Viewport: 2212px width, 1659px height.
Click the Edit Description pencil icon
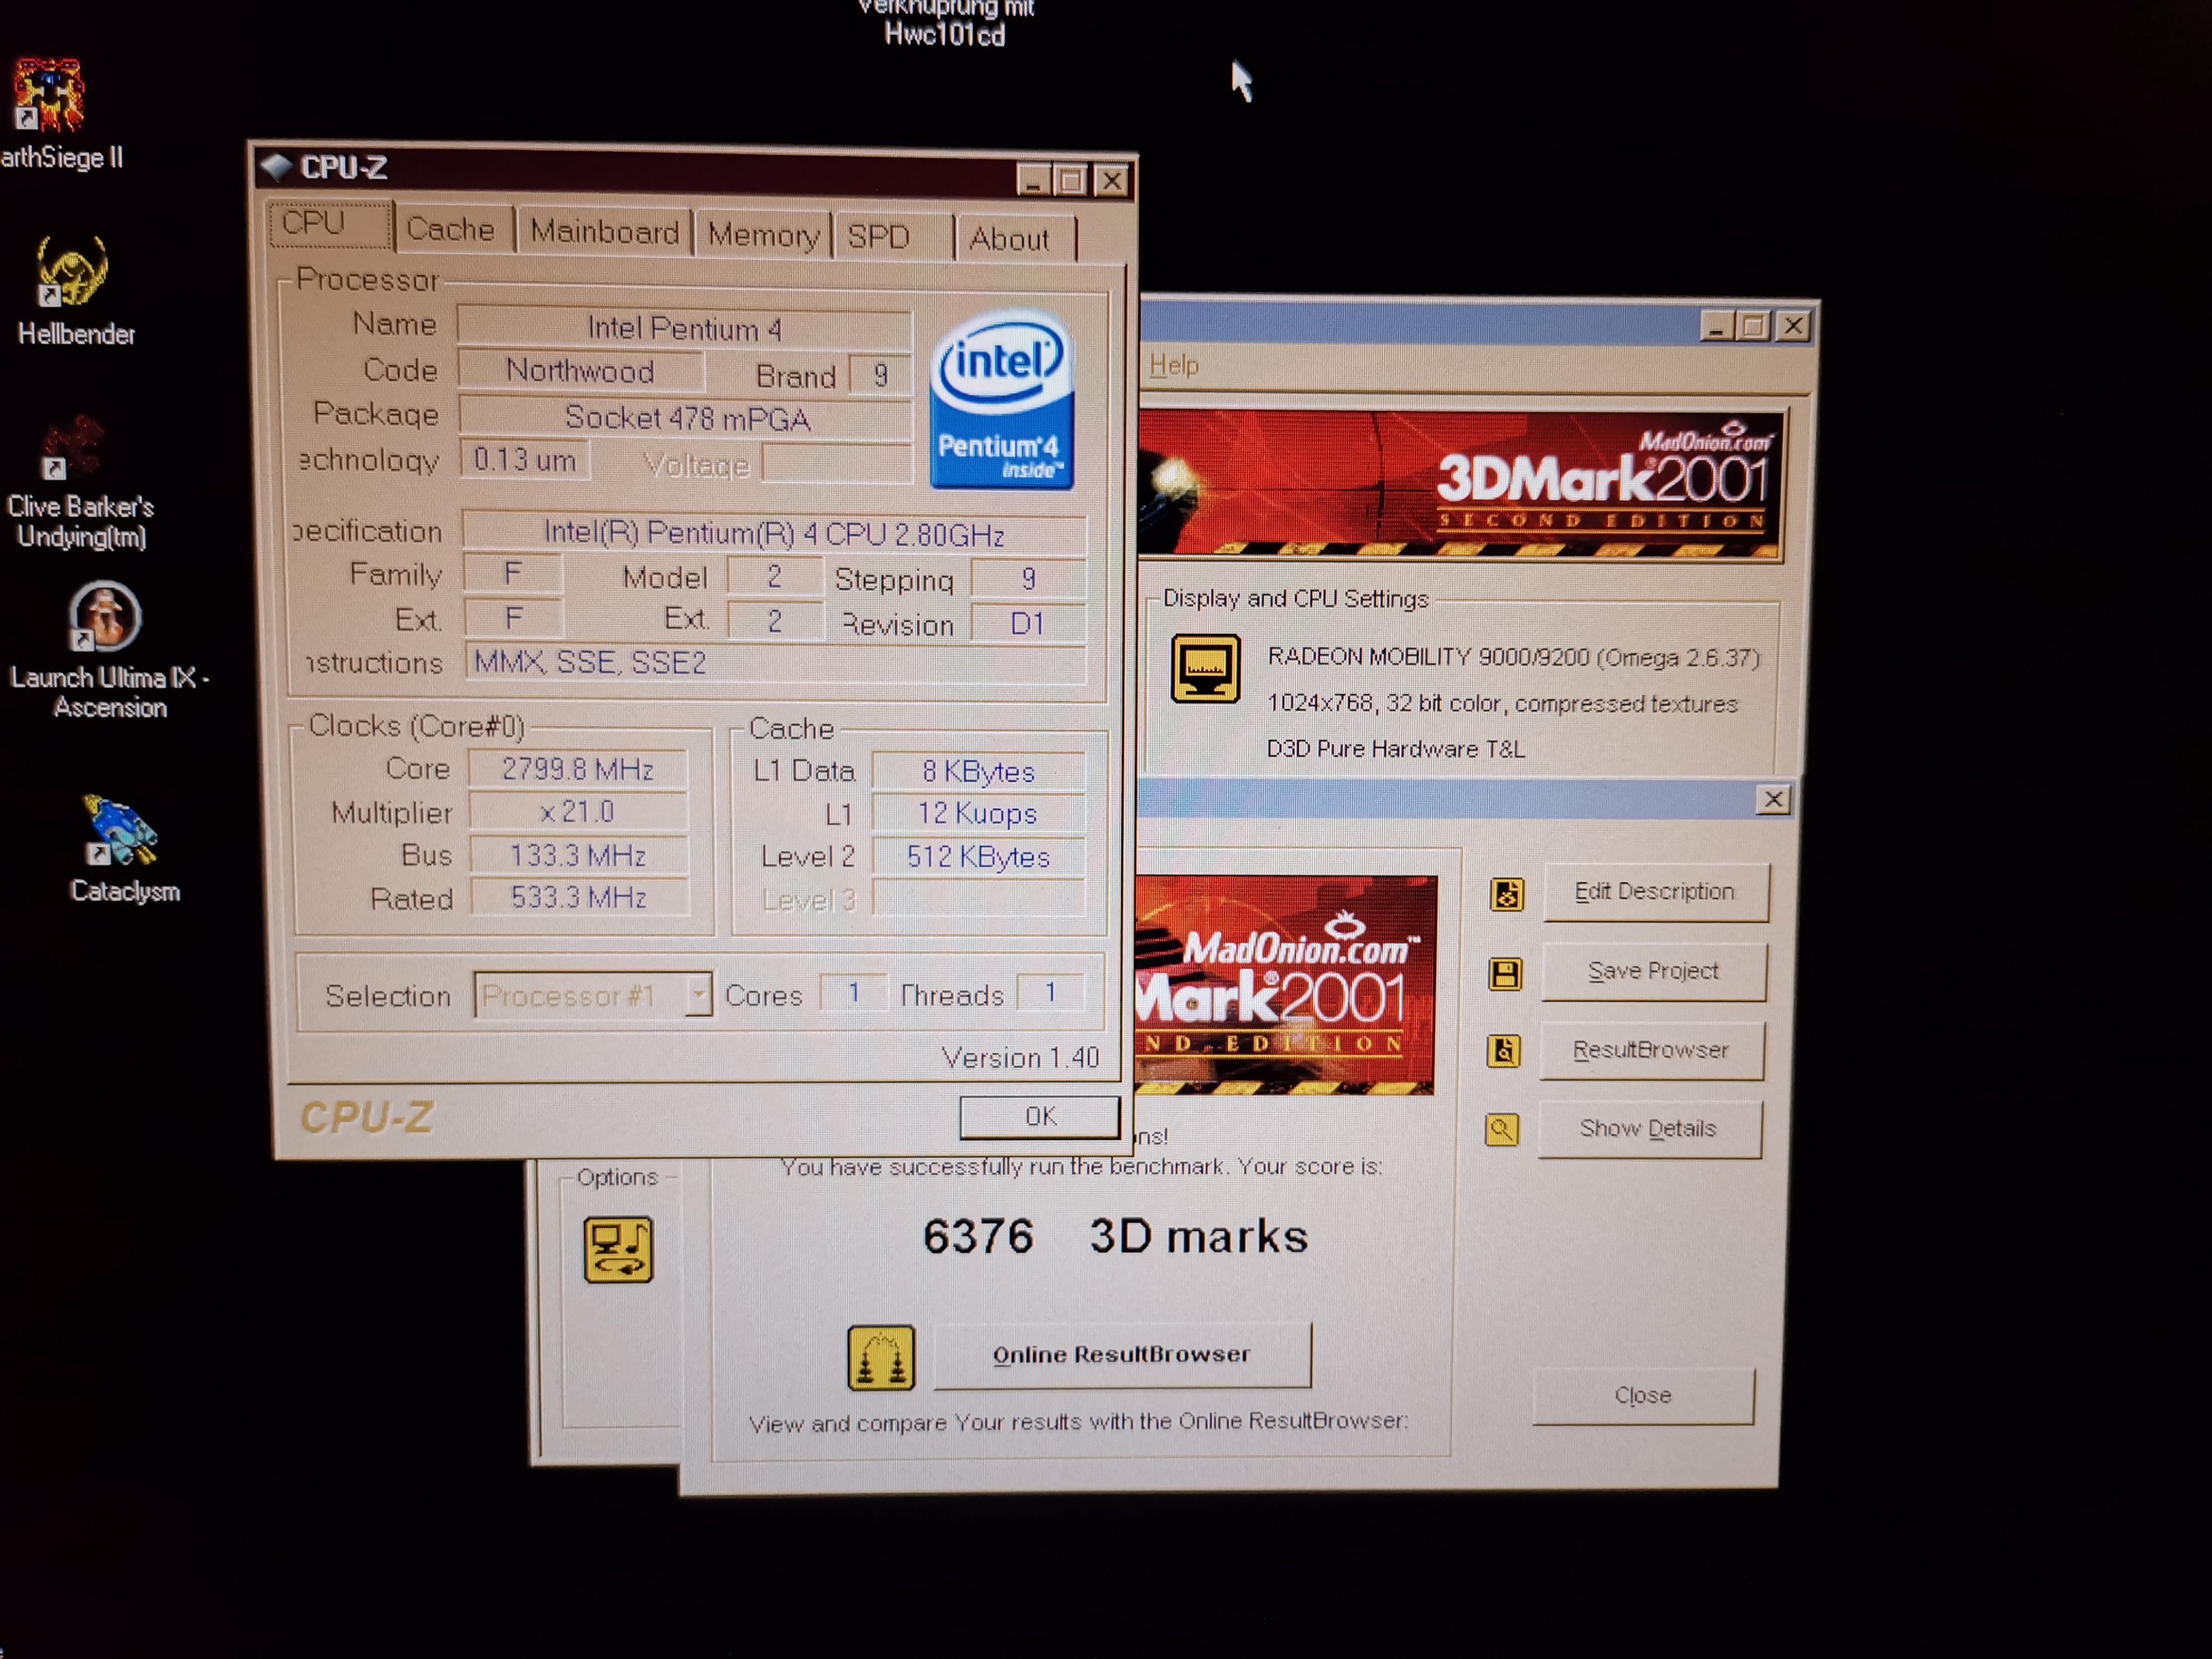[1507, 894]
